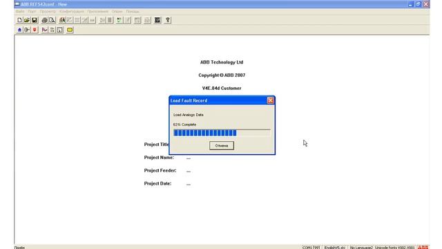Open the Просмотр menu
Image resolution: width=442 pixels, height=249 pixels.
coord(48,12)
